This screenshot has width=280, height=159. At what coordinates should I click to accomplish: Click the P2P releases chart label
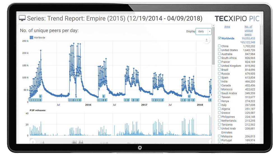[x=38, y=110]
